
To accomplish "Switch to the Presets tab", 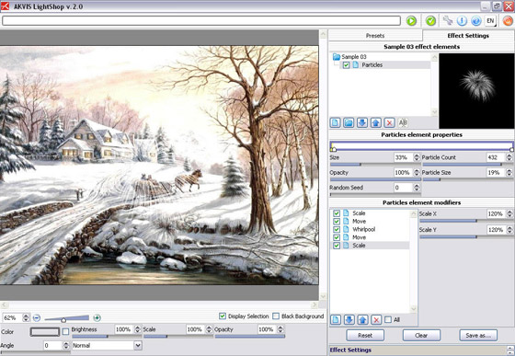I will [x=375, y=36].
